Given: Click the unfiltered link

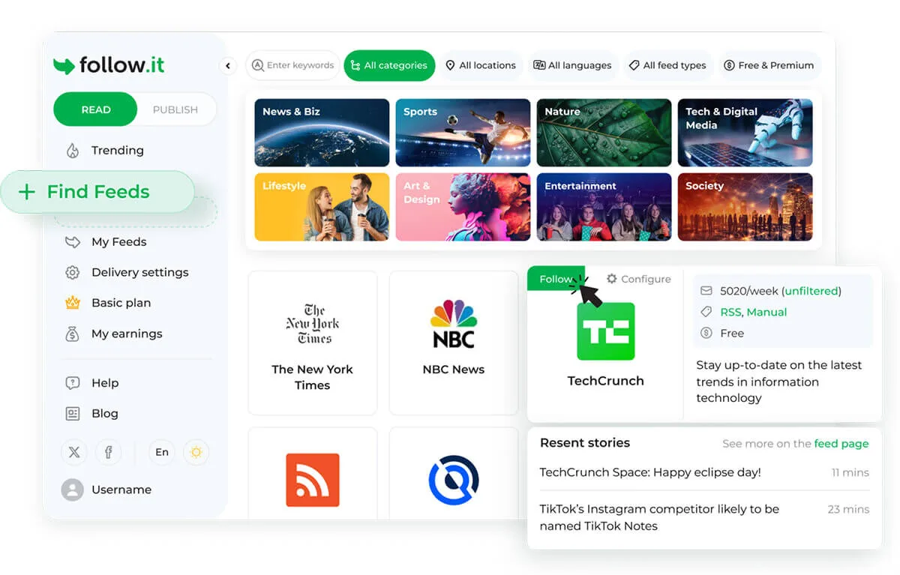Looking at the screenshot, I should (x=812, y=291).
